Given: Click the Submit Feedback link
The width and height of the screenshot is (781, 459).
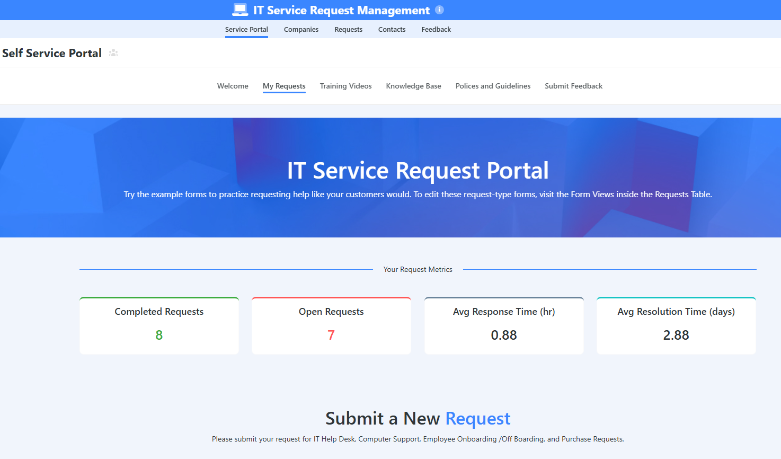Looking at the screenshot, I should (x=573, y=86).
